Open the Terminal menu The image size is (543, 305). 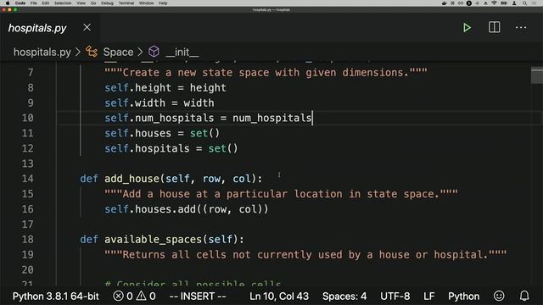(126, 3)
